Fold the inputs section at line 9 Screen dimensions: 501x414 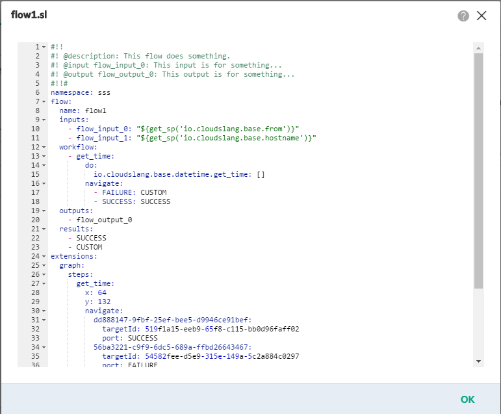click(x=44, y=120)
